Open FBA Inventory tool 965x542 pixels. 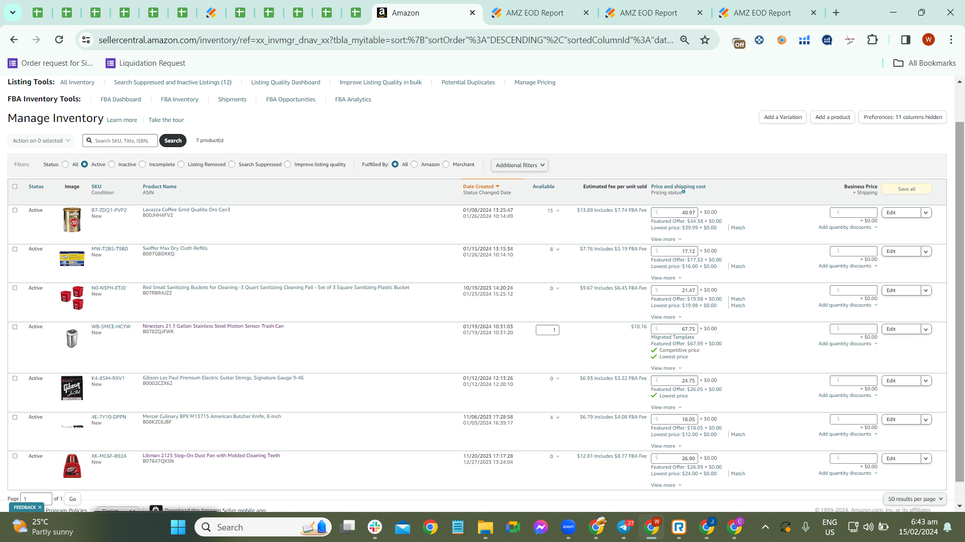click(x=179, y=99)
